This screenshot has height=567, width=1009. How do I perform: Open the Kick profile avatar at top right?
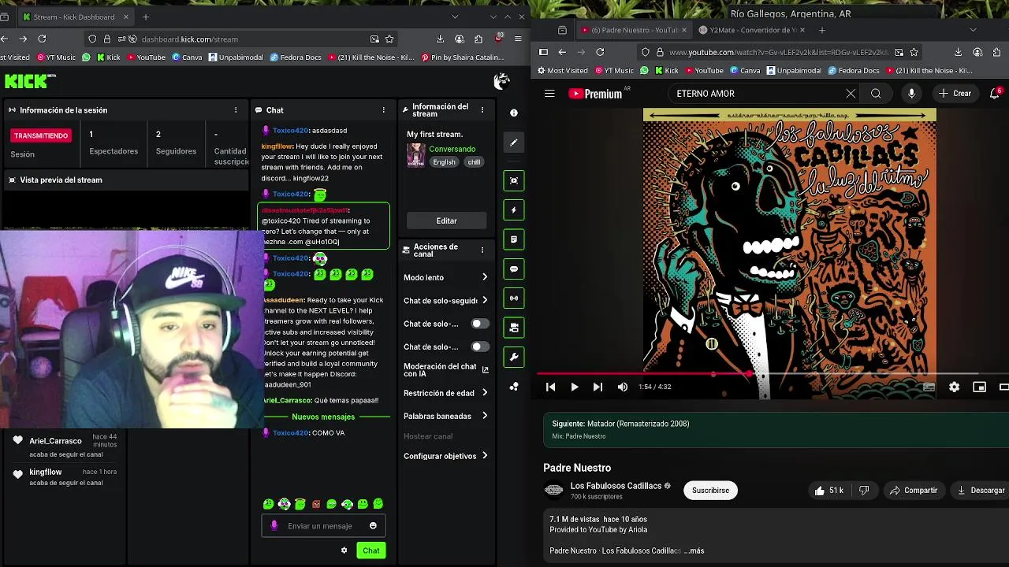(501, 81)
